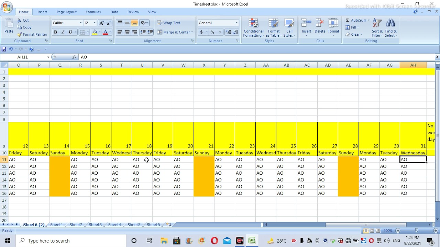440x247 pixels.
Task: Click the Insert cells button
Action: tap(306, 28)
